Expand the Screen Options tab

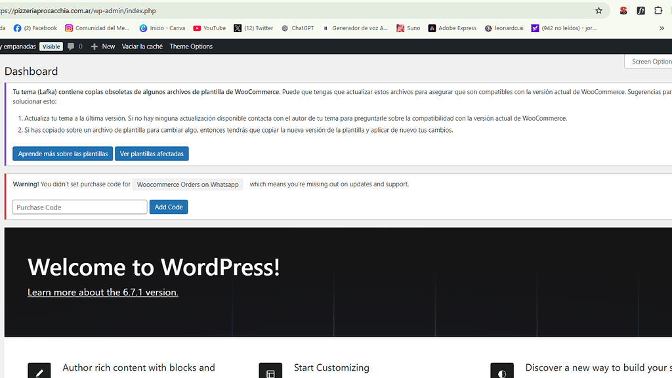(649, 62)
